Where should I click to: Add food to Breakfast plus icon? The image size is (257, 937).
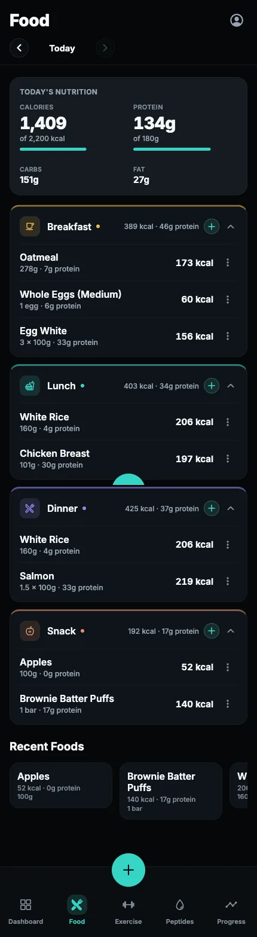pos(212,227)
